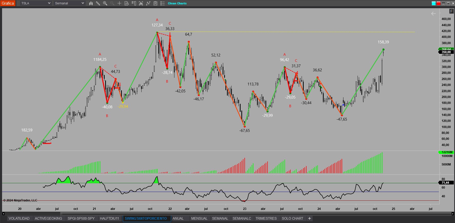
Task: Click the Clean Charts label
Action: pyautogui.click(x=177, y=3)
